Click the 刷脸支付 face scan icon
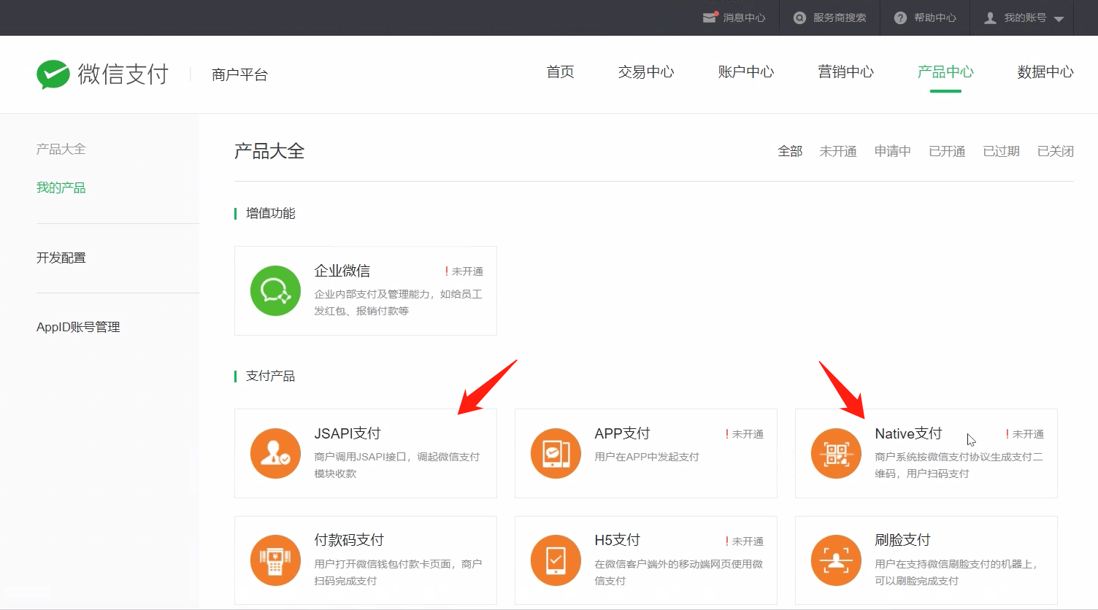The height and width of the screenshot is (610, 1098). pyautogui.click(x=836, y=560)
